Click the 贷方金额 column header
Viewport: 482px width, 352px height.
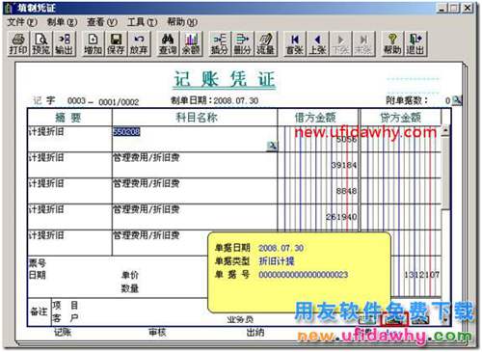401,118
